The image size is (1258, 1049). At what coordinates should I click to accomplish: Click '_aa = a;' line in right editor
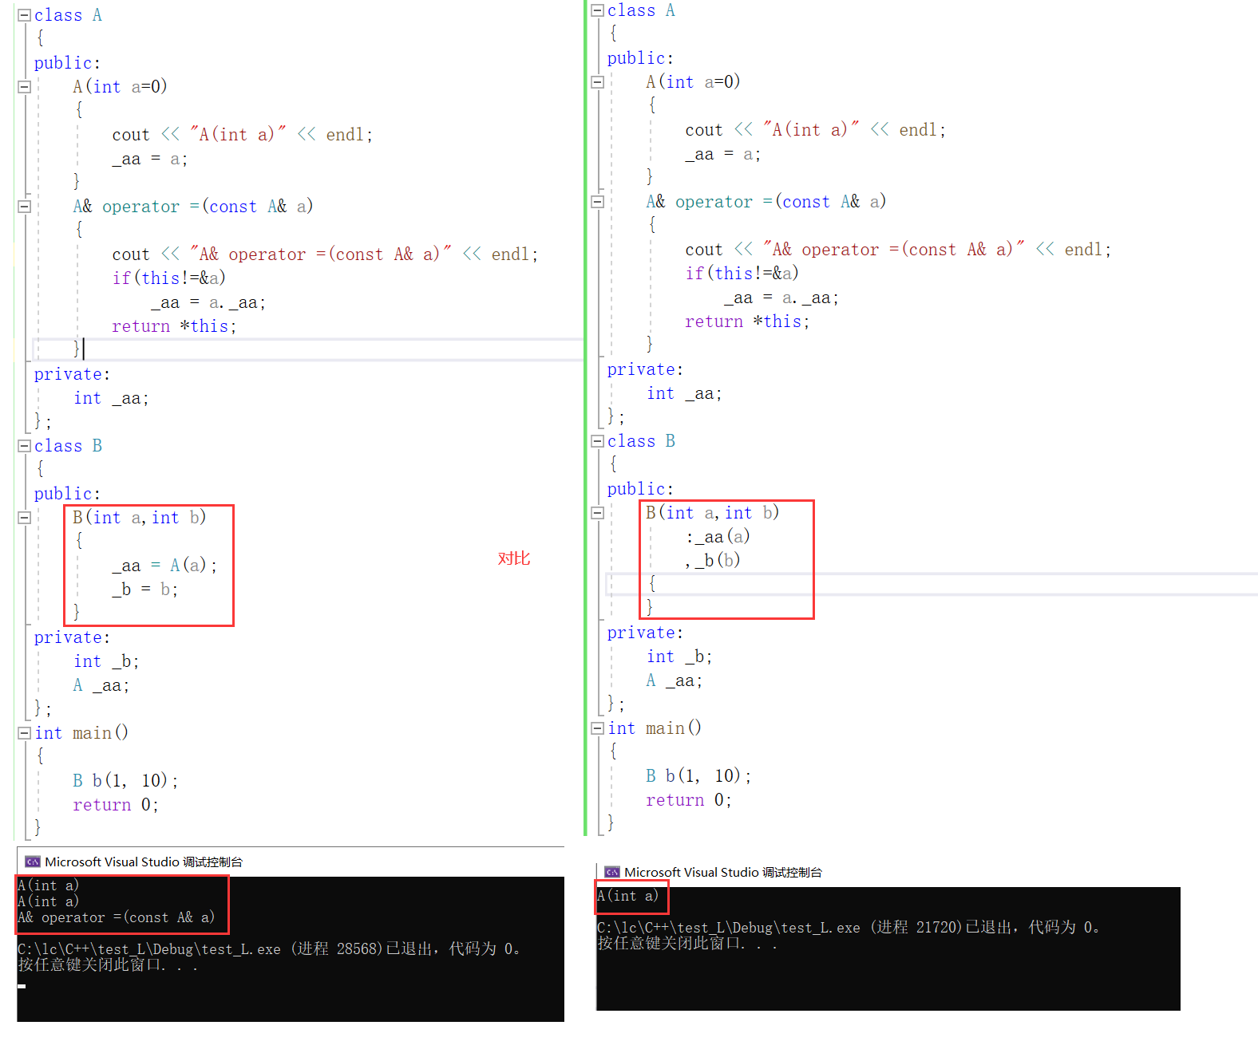click(723, 154)
